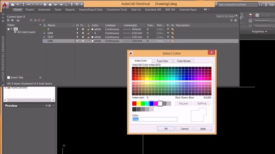Click the new viewport freeze icon for layer 0
275x154 pixels.
173,30
